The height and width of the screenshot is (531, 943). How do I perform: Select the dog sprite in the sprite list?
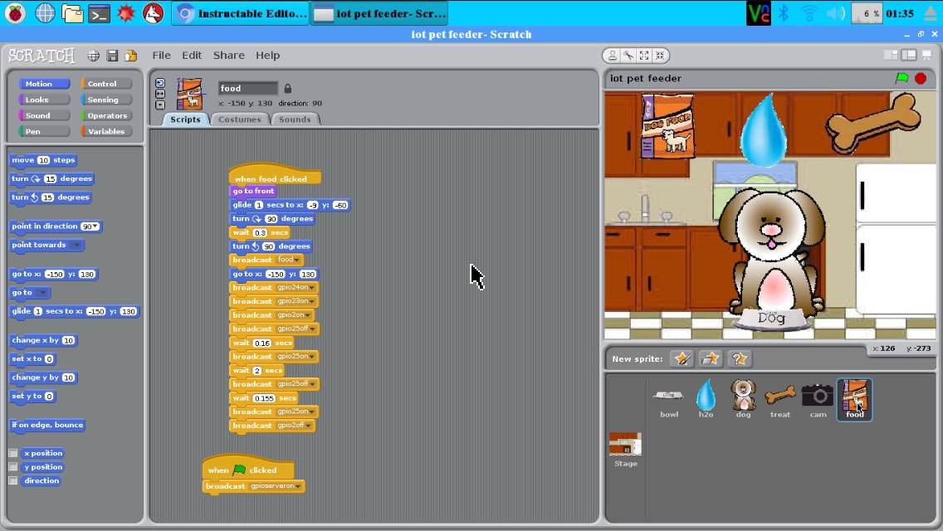pyautogui.click(x=743, y=399)
